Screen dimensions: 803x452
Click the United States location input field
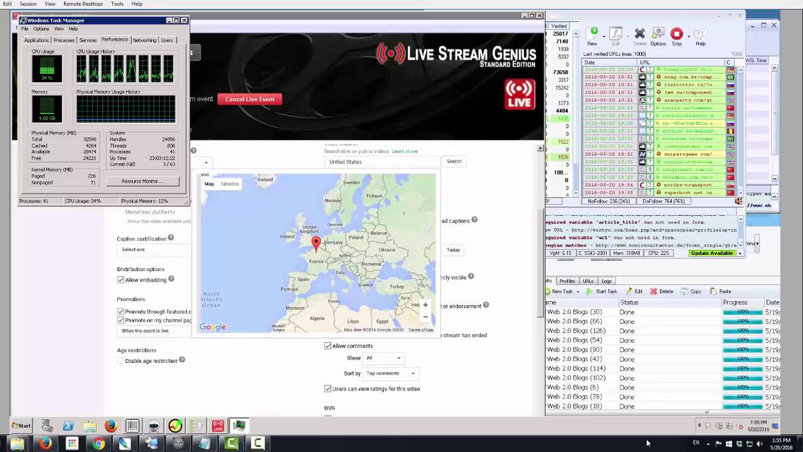click(x=382, y=162)
